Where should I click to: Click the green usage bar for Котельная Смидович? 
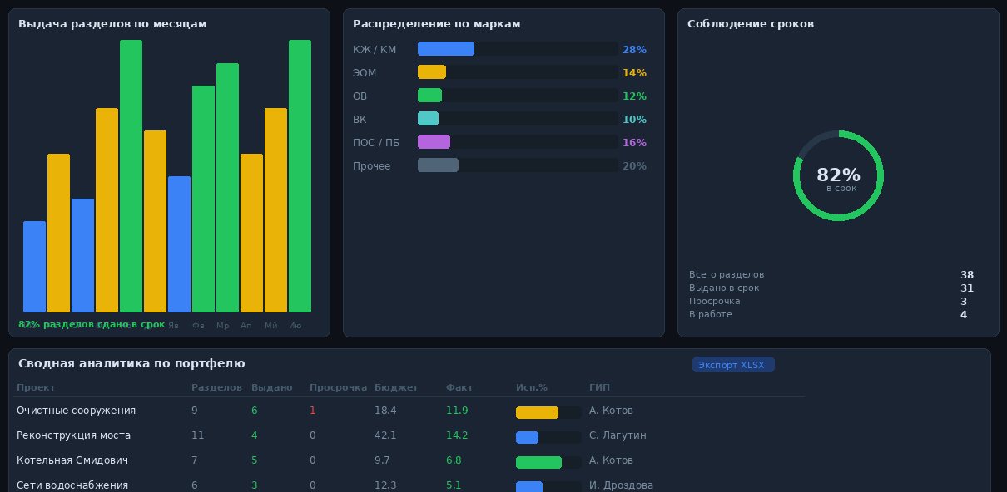538,462
